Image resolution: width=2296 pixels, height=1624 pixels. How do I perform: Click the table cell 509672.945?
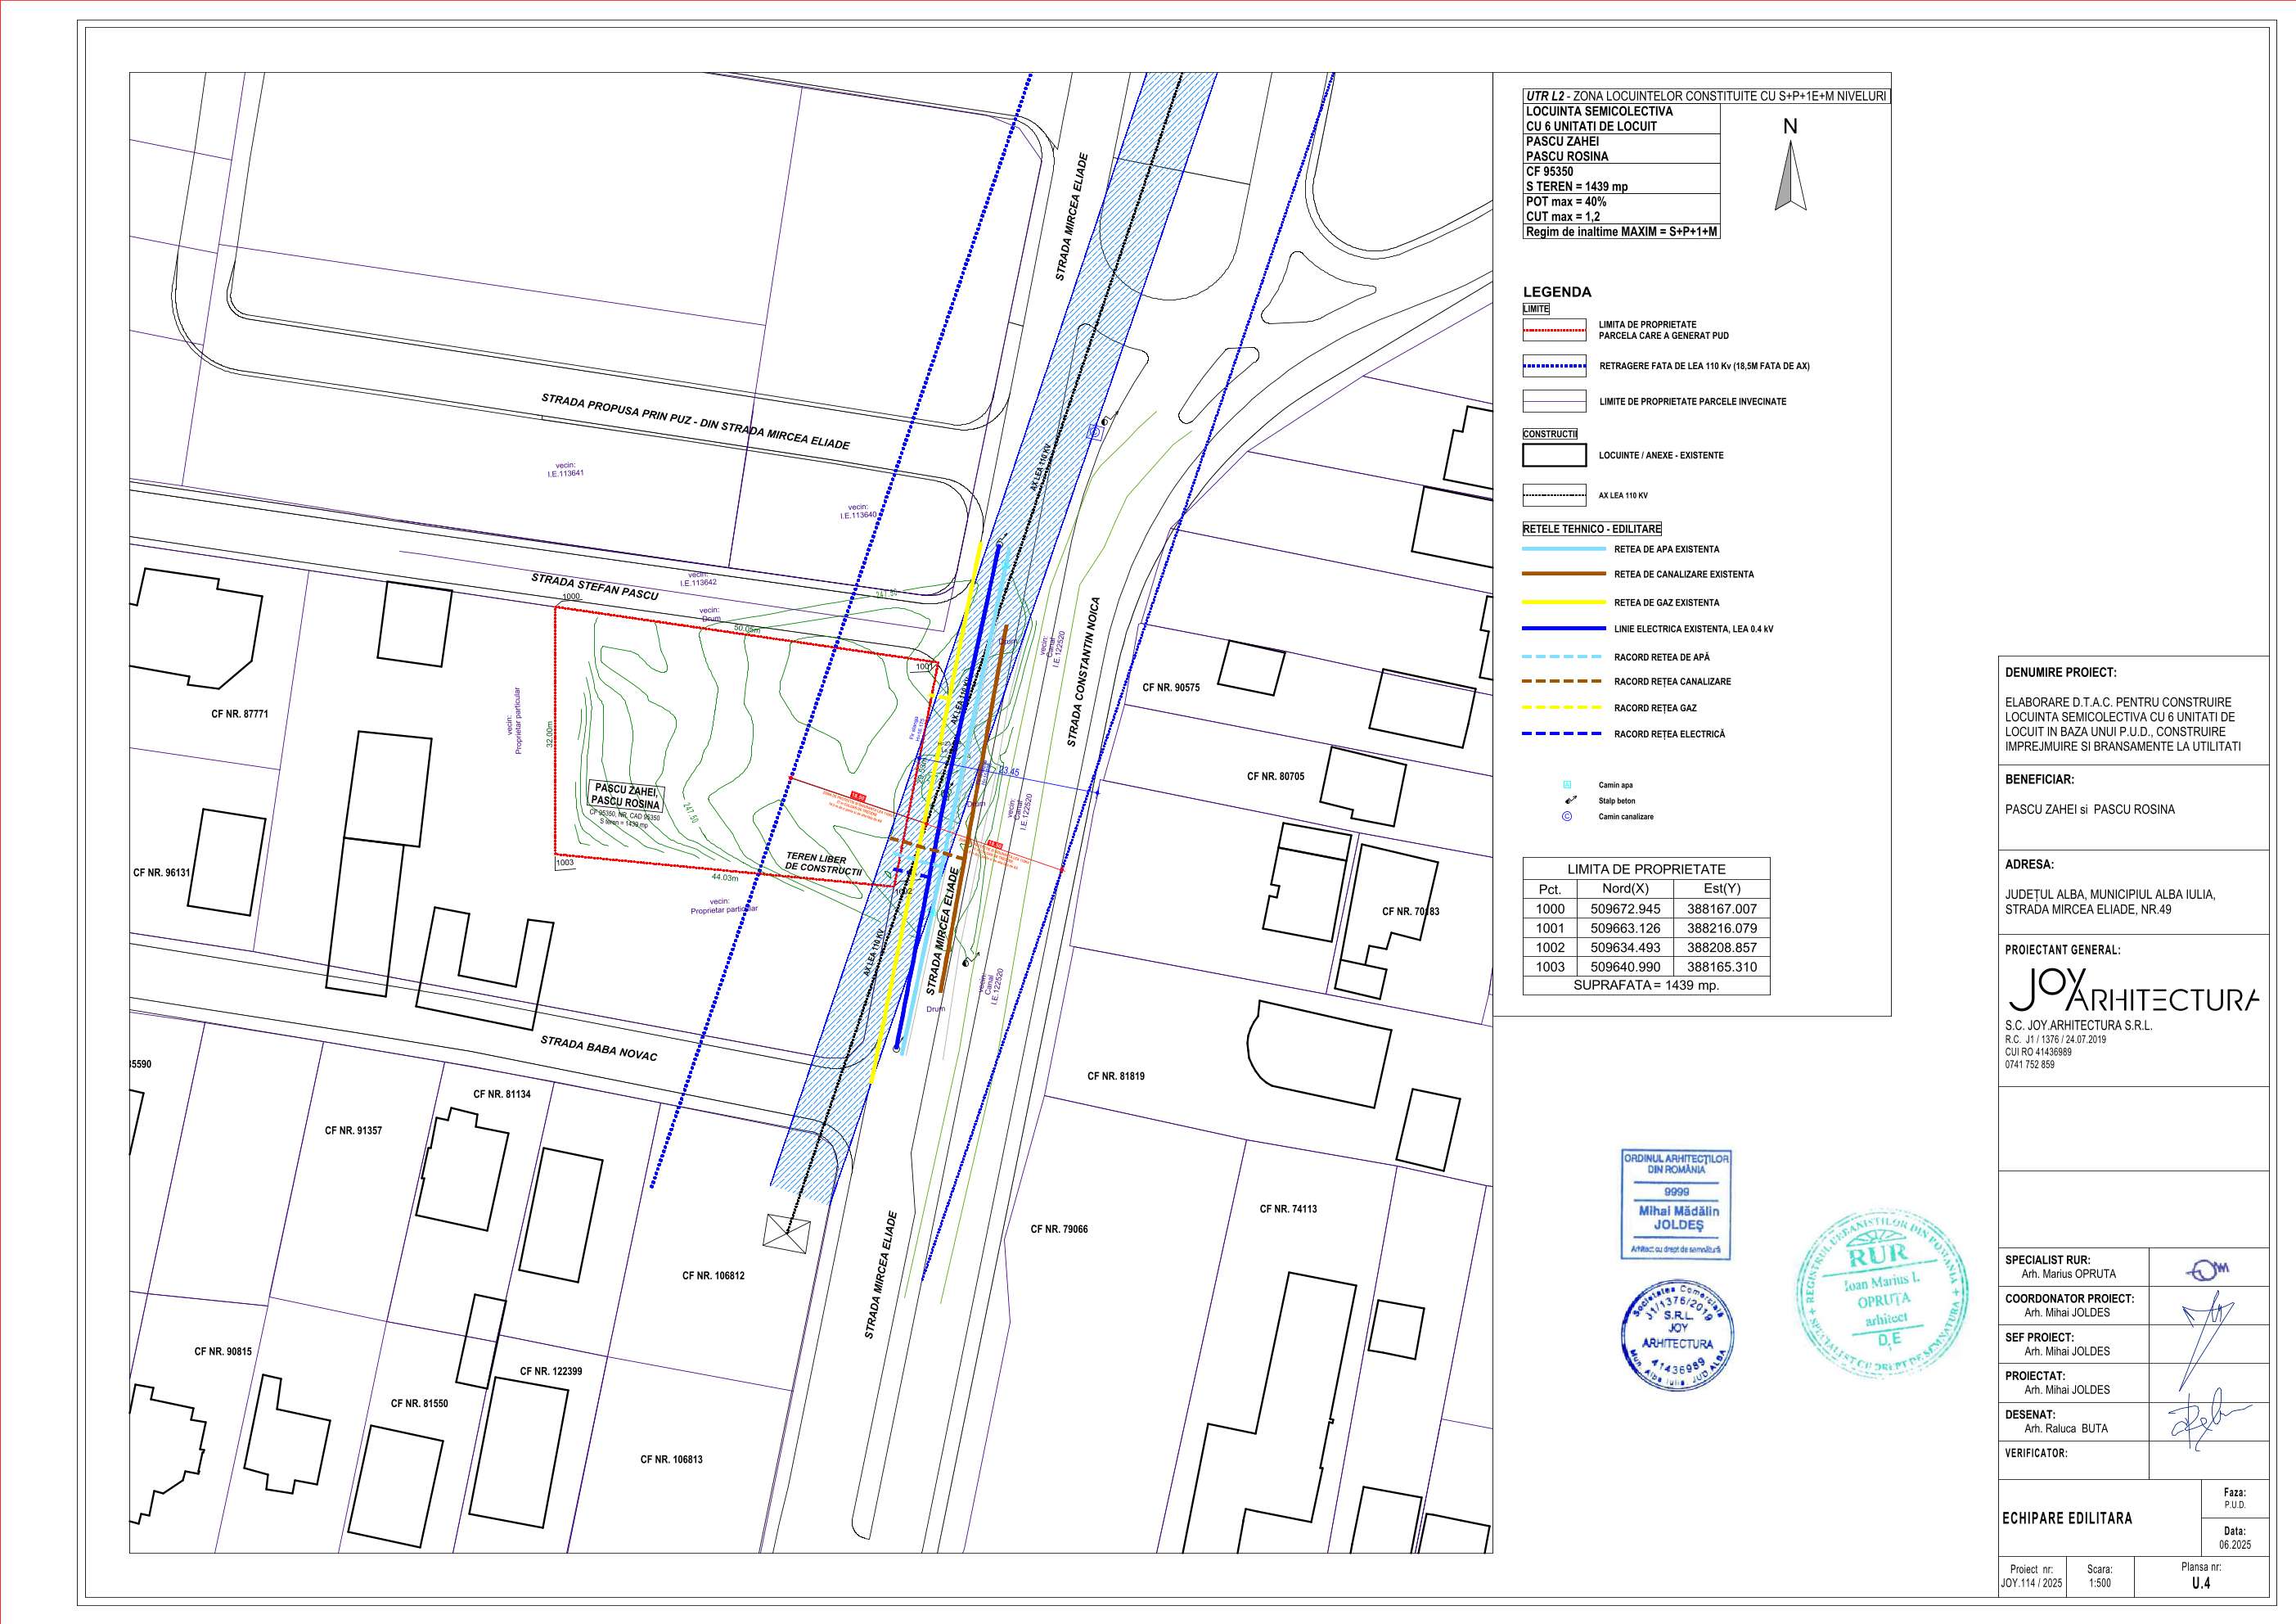point(1625,909)
